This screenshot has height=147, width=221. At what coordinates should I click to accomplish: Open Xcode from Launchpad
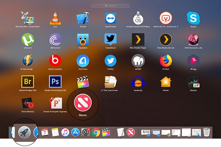pos(83,18)
